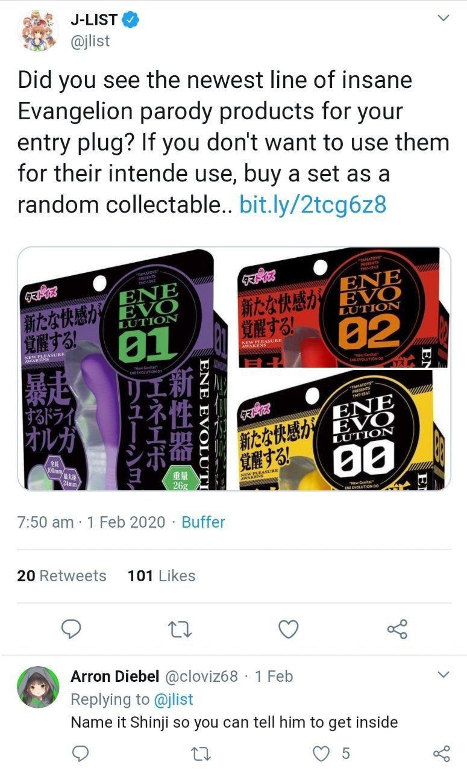
Task: Share Arron Diebel's reply
Action: tap(442, 753)
